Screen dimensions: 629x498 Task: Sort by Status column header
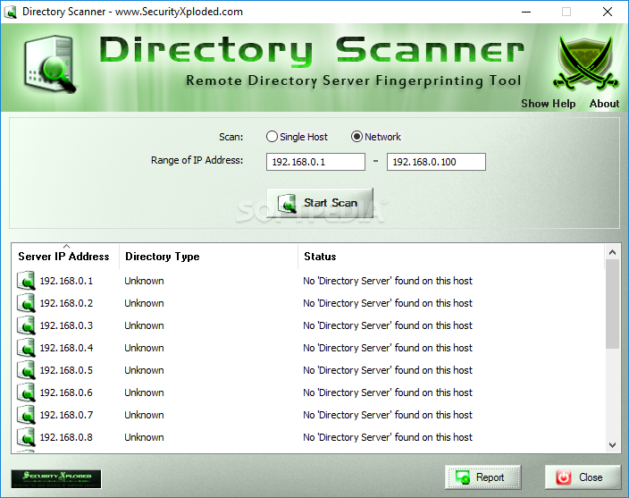point(451,257)
